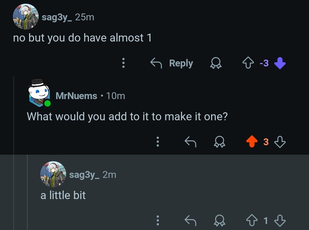Open three-dot menu on first sag3y_ comment
The width and height of the screenshot is (309, 230).
coord(123,63)
